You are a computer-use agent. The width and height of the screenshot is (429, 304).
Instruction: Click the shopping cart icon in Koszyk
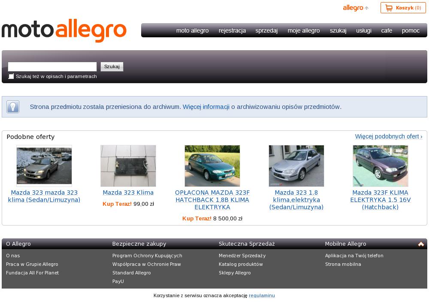pos(389,8)
